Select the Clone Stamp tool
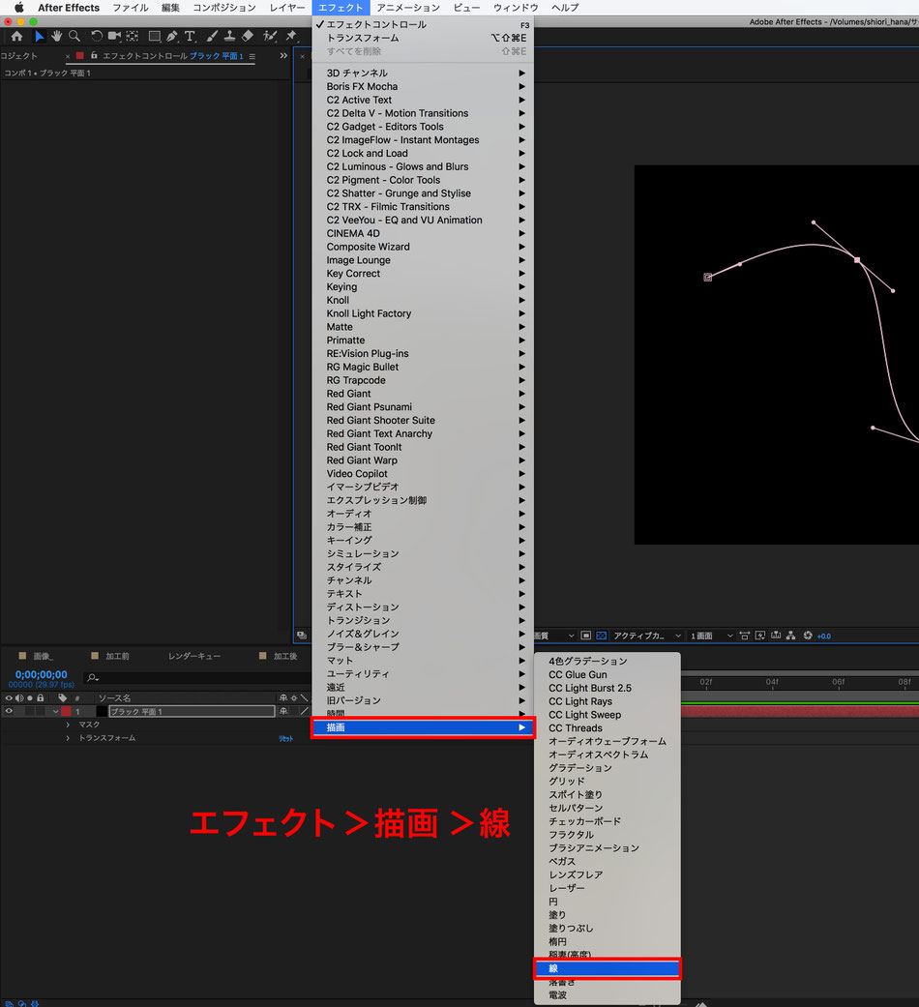Viewport: 919px width, 1007px height. pyautogui.click(x=229, y=36)
